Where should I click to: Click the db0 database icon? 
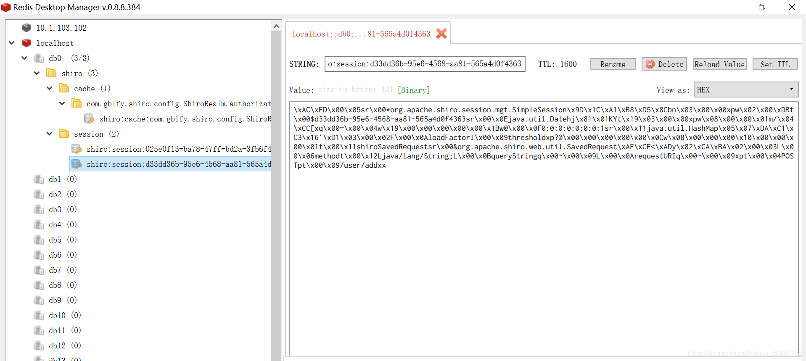pyautogui.click(x=39, y=58)
